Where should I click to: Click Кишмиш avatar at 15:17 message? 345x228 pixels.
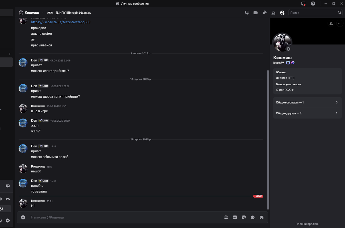pyautogui.click(x=23, y=169)
